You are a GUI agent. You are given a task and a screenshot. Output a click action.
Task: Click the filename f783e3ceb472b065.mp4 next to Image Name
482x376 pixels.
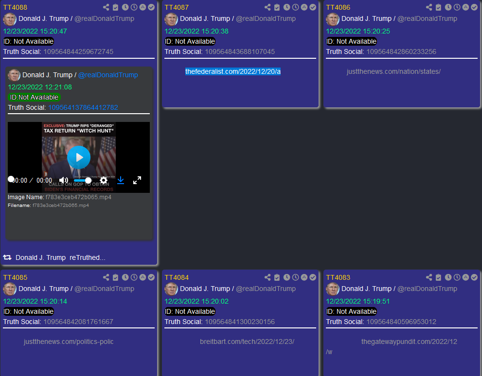78,197
